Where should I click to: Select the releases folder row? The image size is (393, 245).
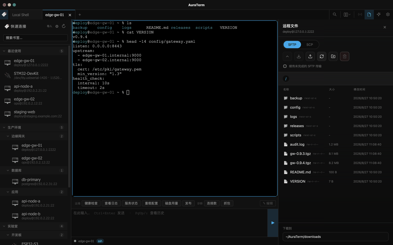tap(336, 126)
